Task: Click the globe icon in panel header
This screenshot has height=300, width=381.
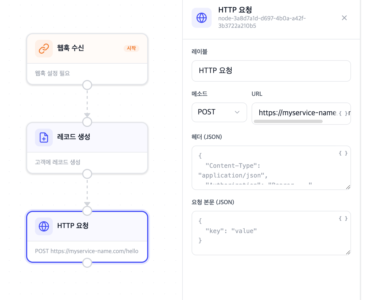Action: coord(202,18)
